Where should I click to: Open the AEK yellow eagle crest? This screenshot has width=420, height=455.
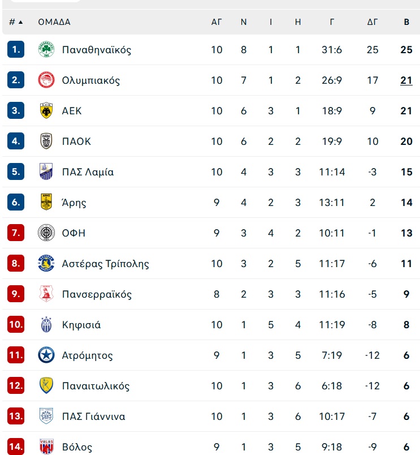(46, 110)
